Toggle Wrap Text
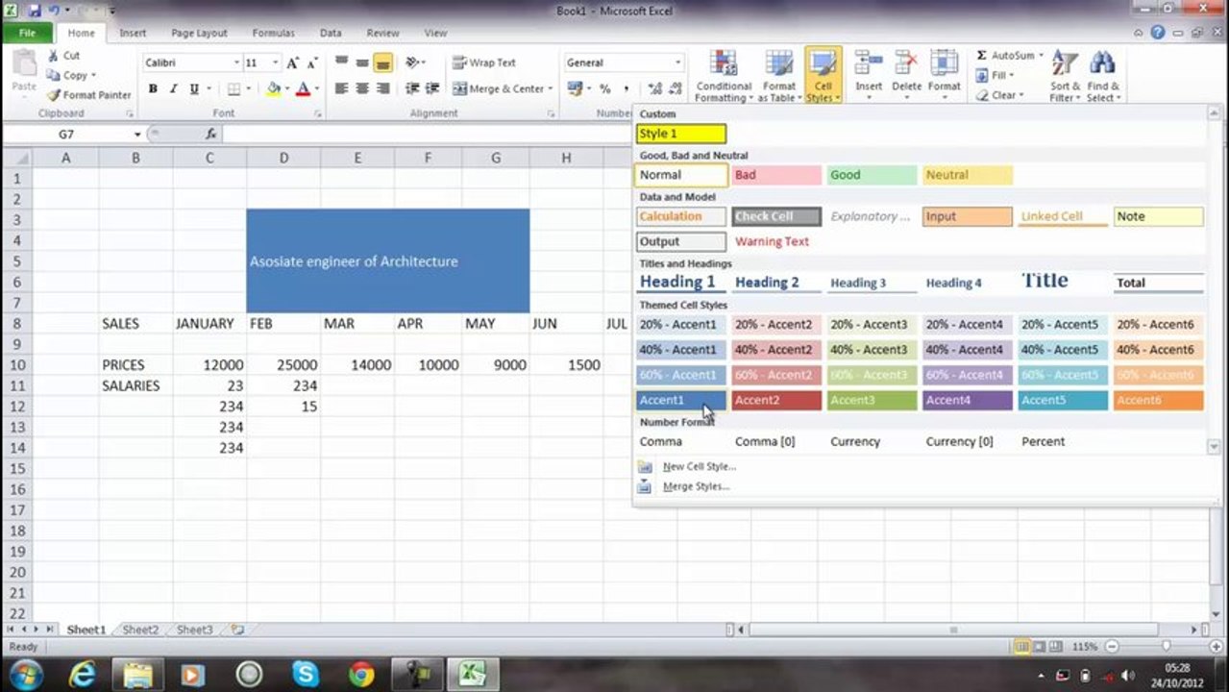This screenshot has height=692, width=1229. (484, 62)
